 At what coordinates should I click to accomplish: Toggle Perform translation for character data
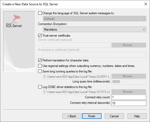[40, 60]
